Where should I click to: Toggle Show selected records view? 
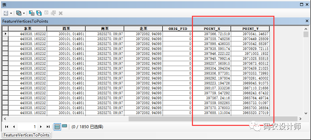coord(64,127)
